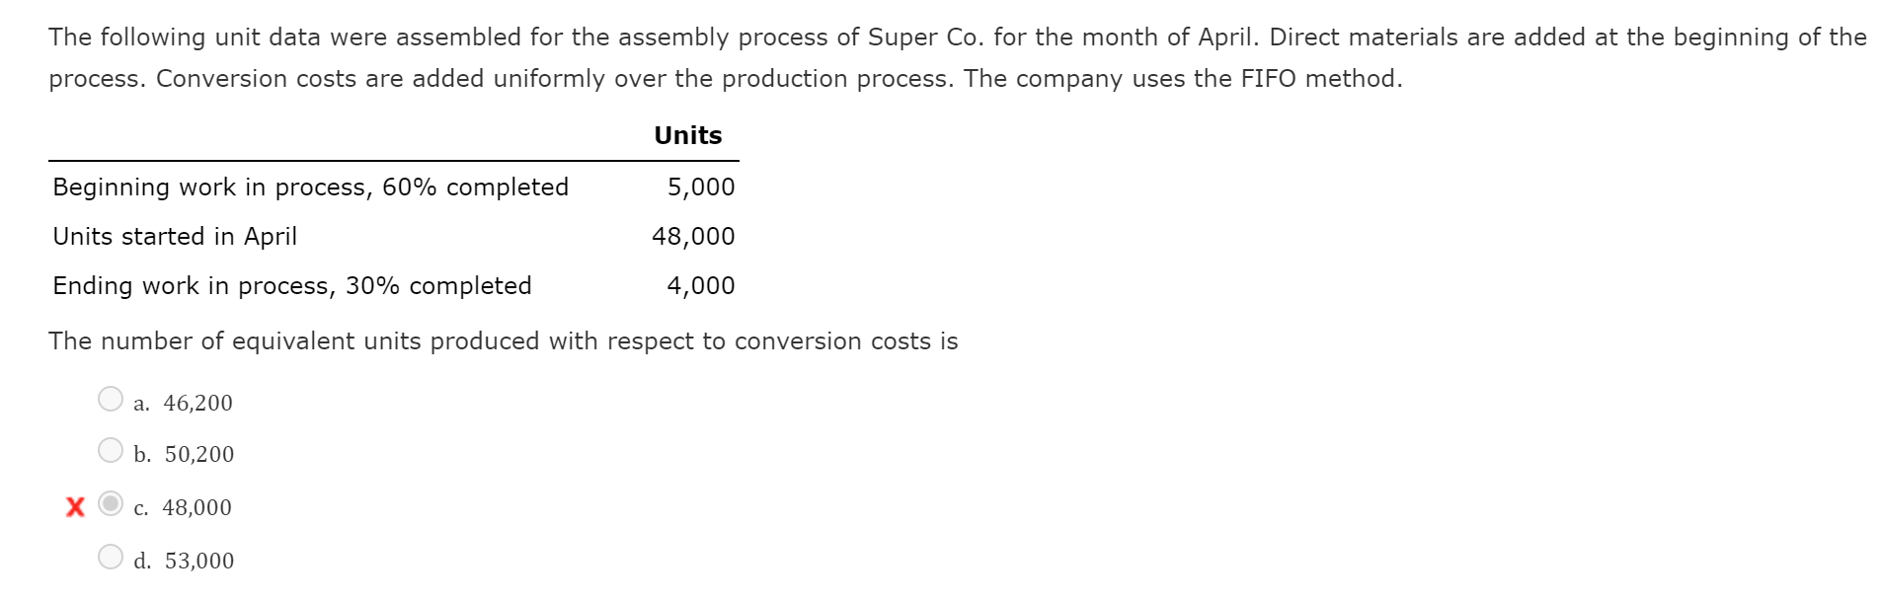1881x602 pixels.
Task: Click the value 5,000 in the table
Action: pos(700,187)
